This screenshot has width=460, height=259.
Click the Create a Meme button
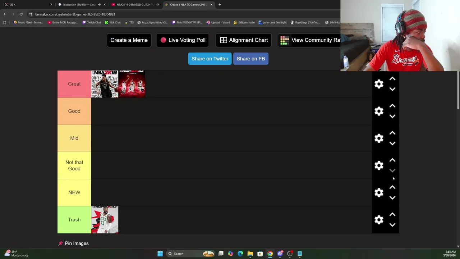129,40
